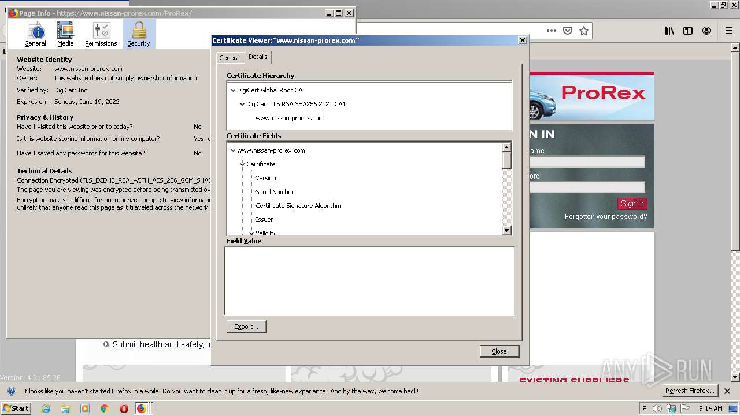Screen dimensions: 740x416
Task: Collapse the Certificate node in fields tree
Action: coord(242,164)
